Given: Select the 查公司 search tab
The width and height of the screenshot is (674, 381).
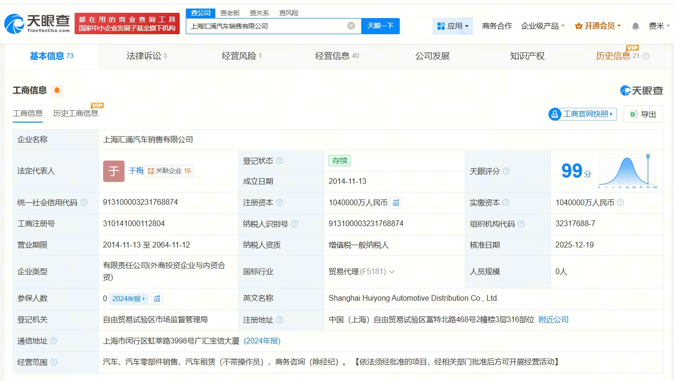Looking at the screenshot, I should [x=201, y=13].
